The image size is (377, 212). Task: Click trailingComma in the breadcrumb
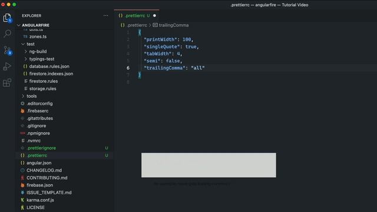174,25
